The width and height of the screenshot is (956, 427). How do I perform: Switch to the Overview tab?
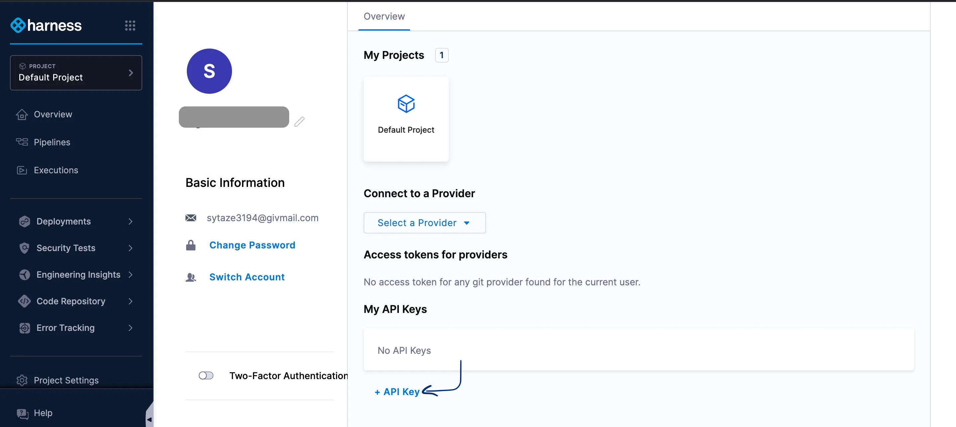[x=384, y=16]
